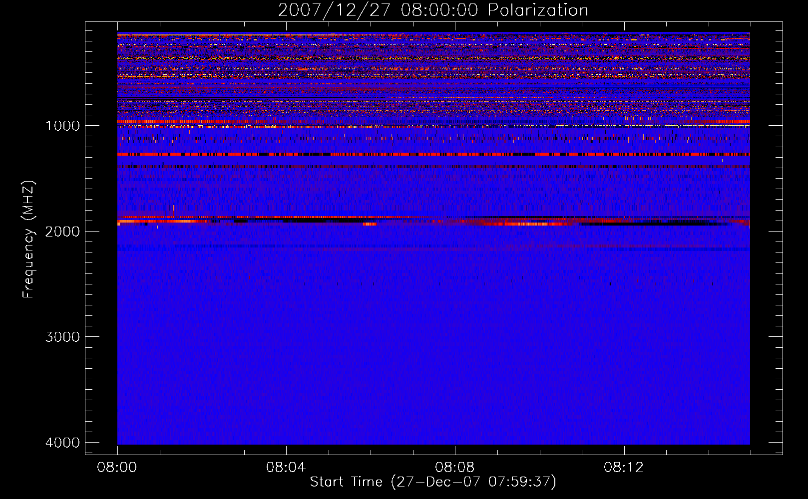Click the 08:08 time tick label
The height and width of the screenshot is (499, 808).
pyautogui.click(x=454, y=468)
